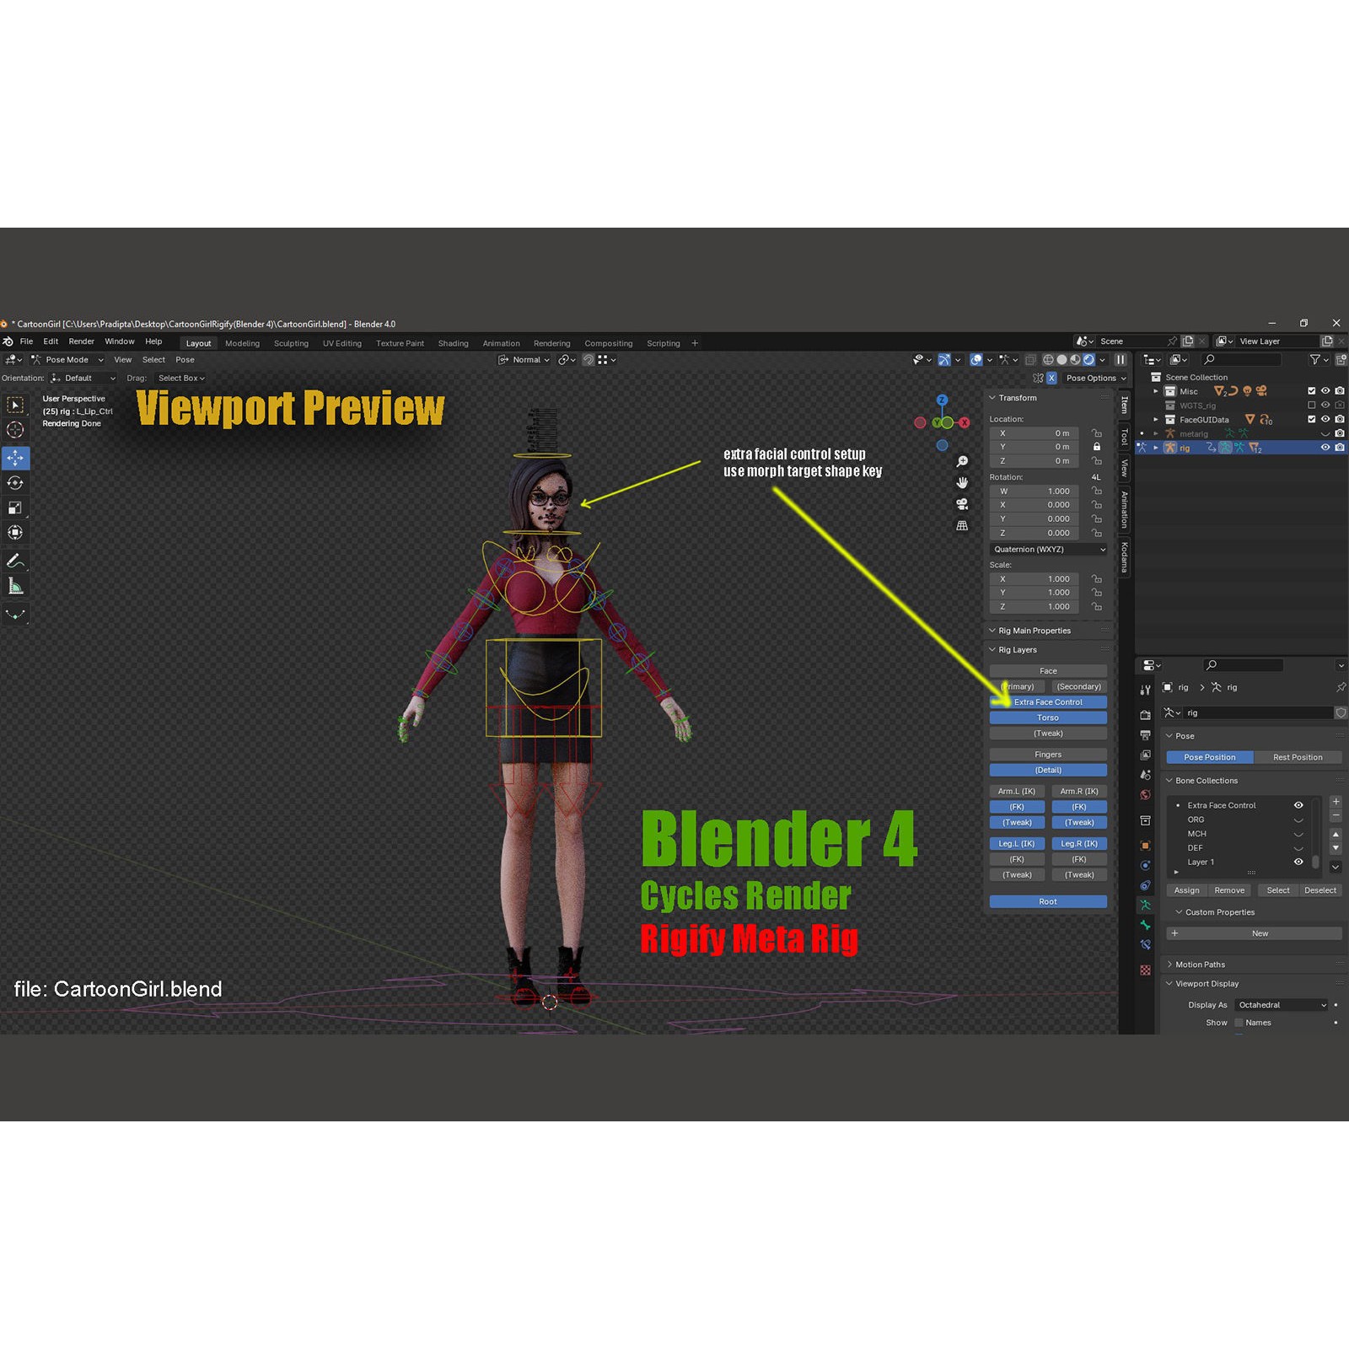Hide FaceGUIData collection in viewport

coord(1325,419)
